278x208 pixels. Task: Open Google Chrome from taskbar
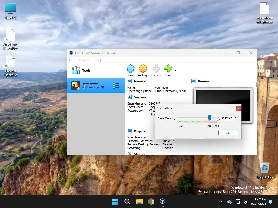[x=151, y=201]
